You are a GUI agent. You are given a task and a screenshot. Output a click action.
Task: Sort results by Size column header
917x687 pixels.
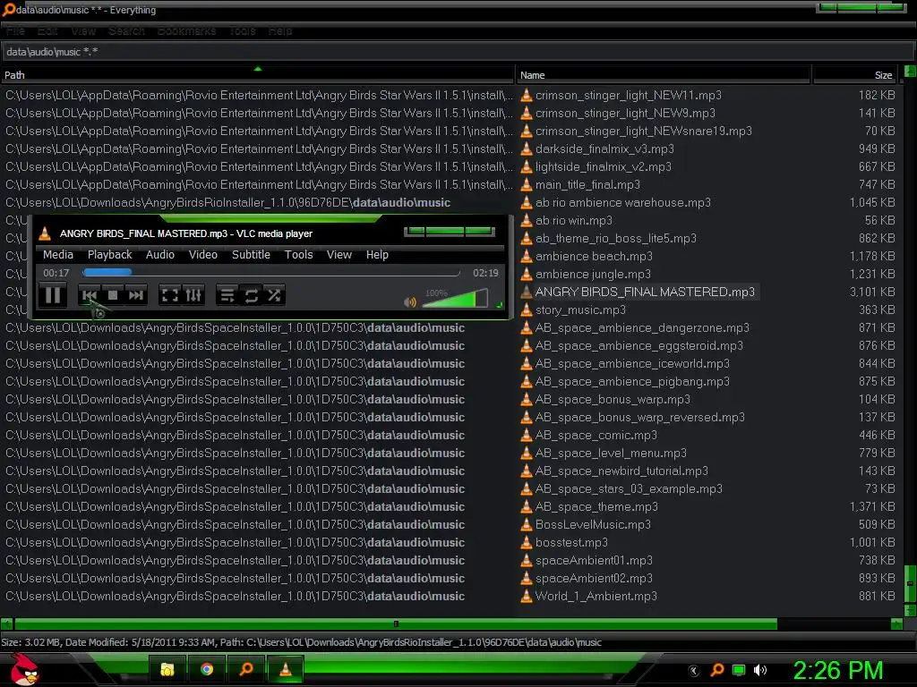857,75
